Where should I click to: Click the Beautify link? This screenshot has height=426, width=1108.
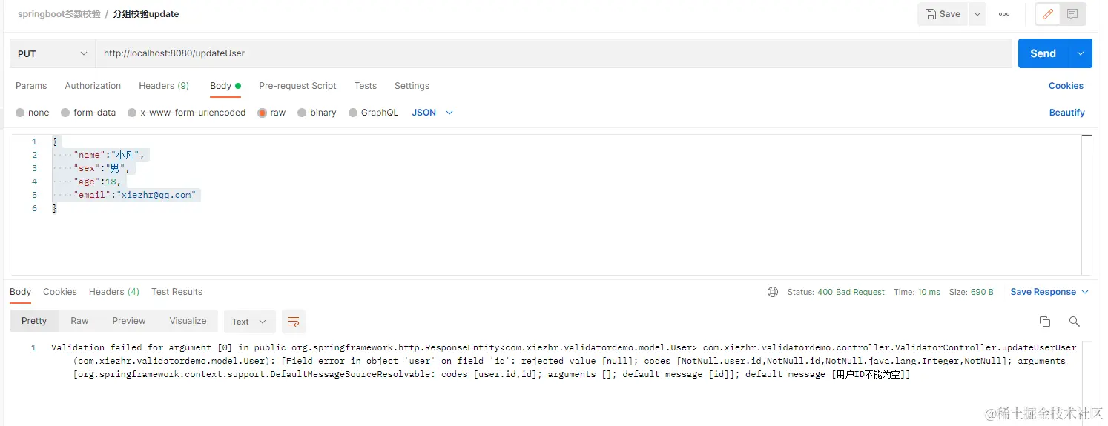click(1067, 113)
